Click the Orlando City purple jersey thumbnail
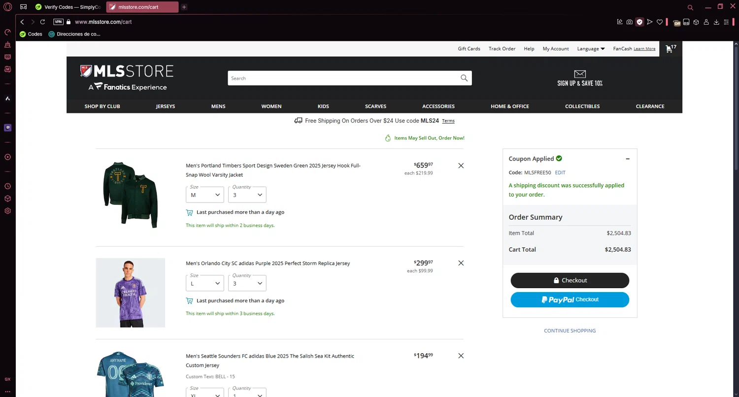739x397 pixels. pyautogui.click(x=131, y=293)
